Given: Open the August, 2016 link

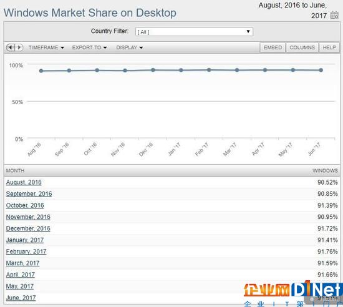Looking at the screenshot, I should tap(24, 182).
